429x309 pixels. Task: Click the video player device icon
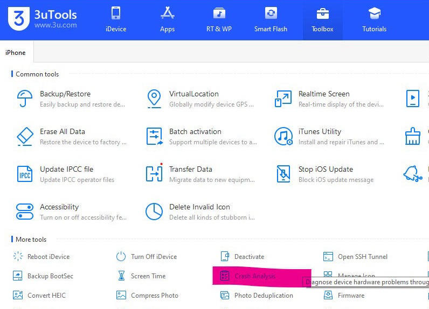point(413,99)
